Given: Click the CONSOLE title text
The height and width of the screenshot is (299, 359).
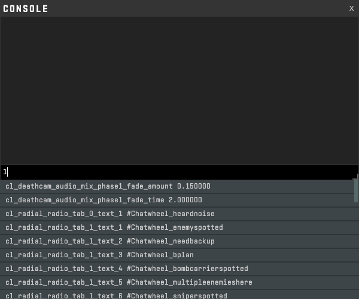Looking at the screenshot, I should point(26,8).
